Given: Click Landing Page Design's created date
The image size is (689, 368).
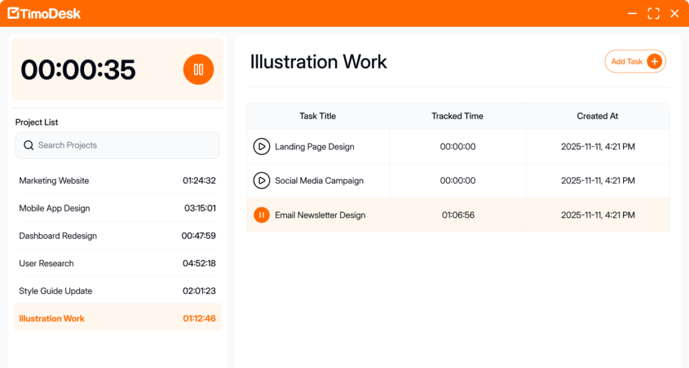Looking at the screenshot, I should coord(598,147).
